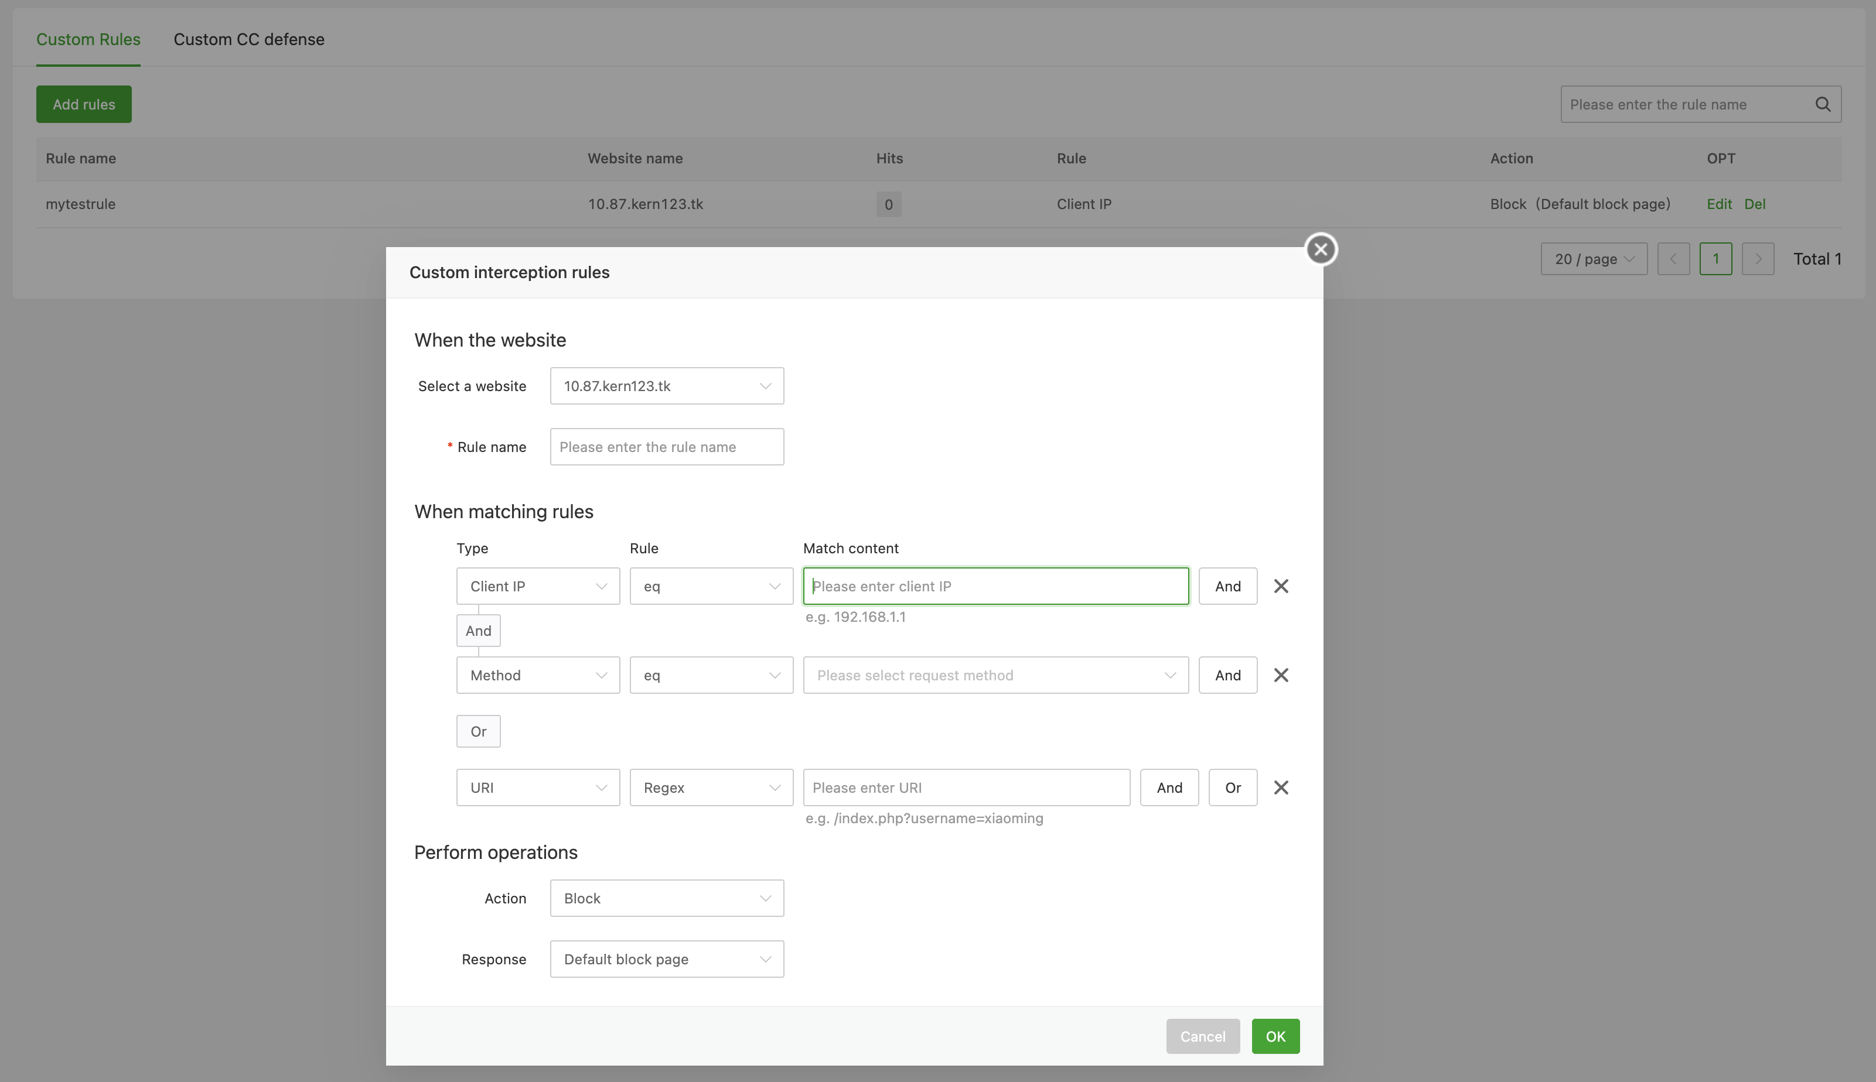Open the 20 / page size selector
This screenshot has height=1082, width=1876.
click(1592, 259)
